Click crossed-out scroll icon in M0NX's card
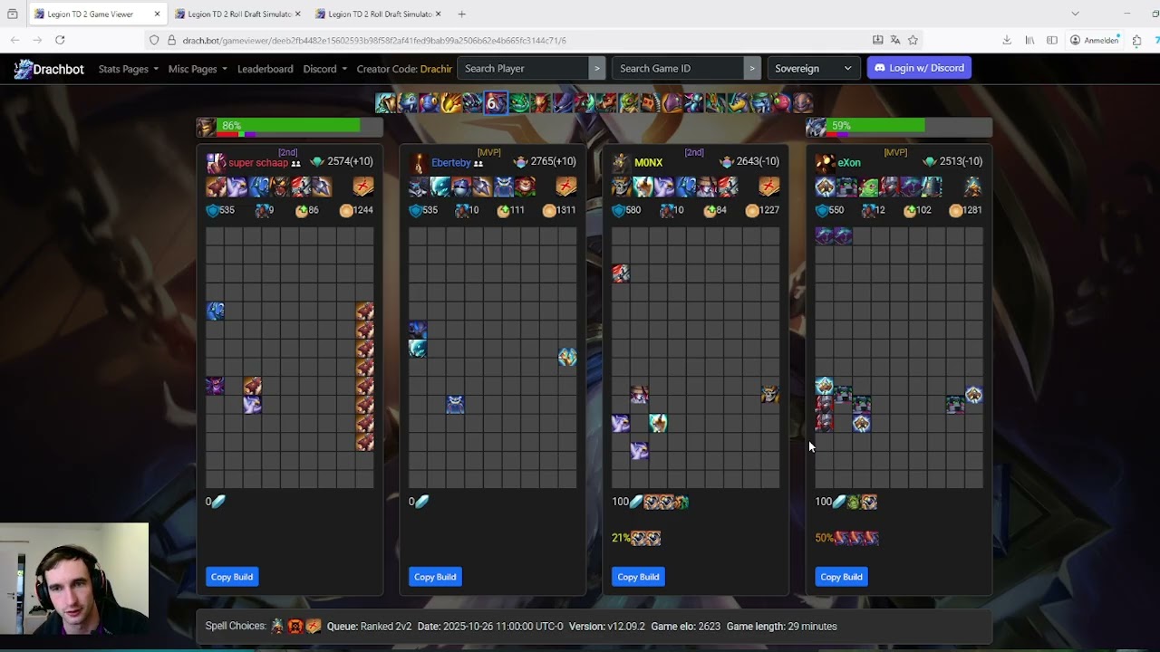 pos(769,187)
